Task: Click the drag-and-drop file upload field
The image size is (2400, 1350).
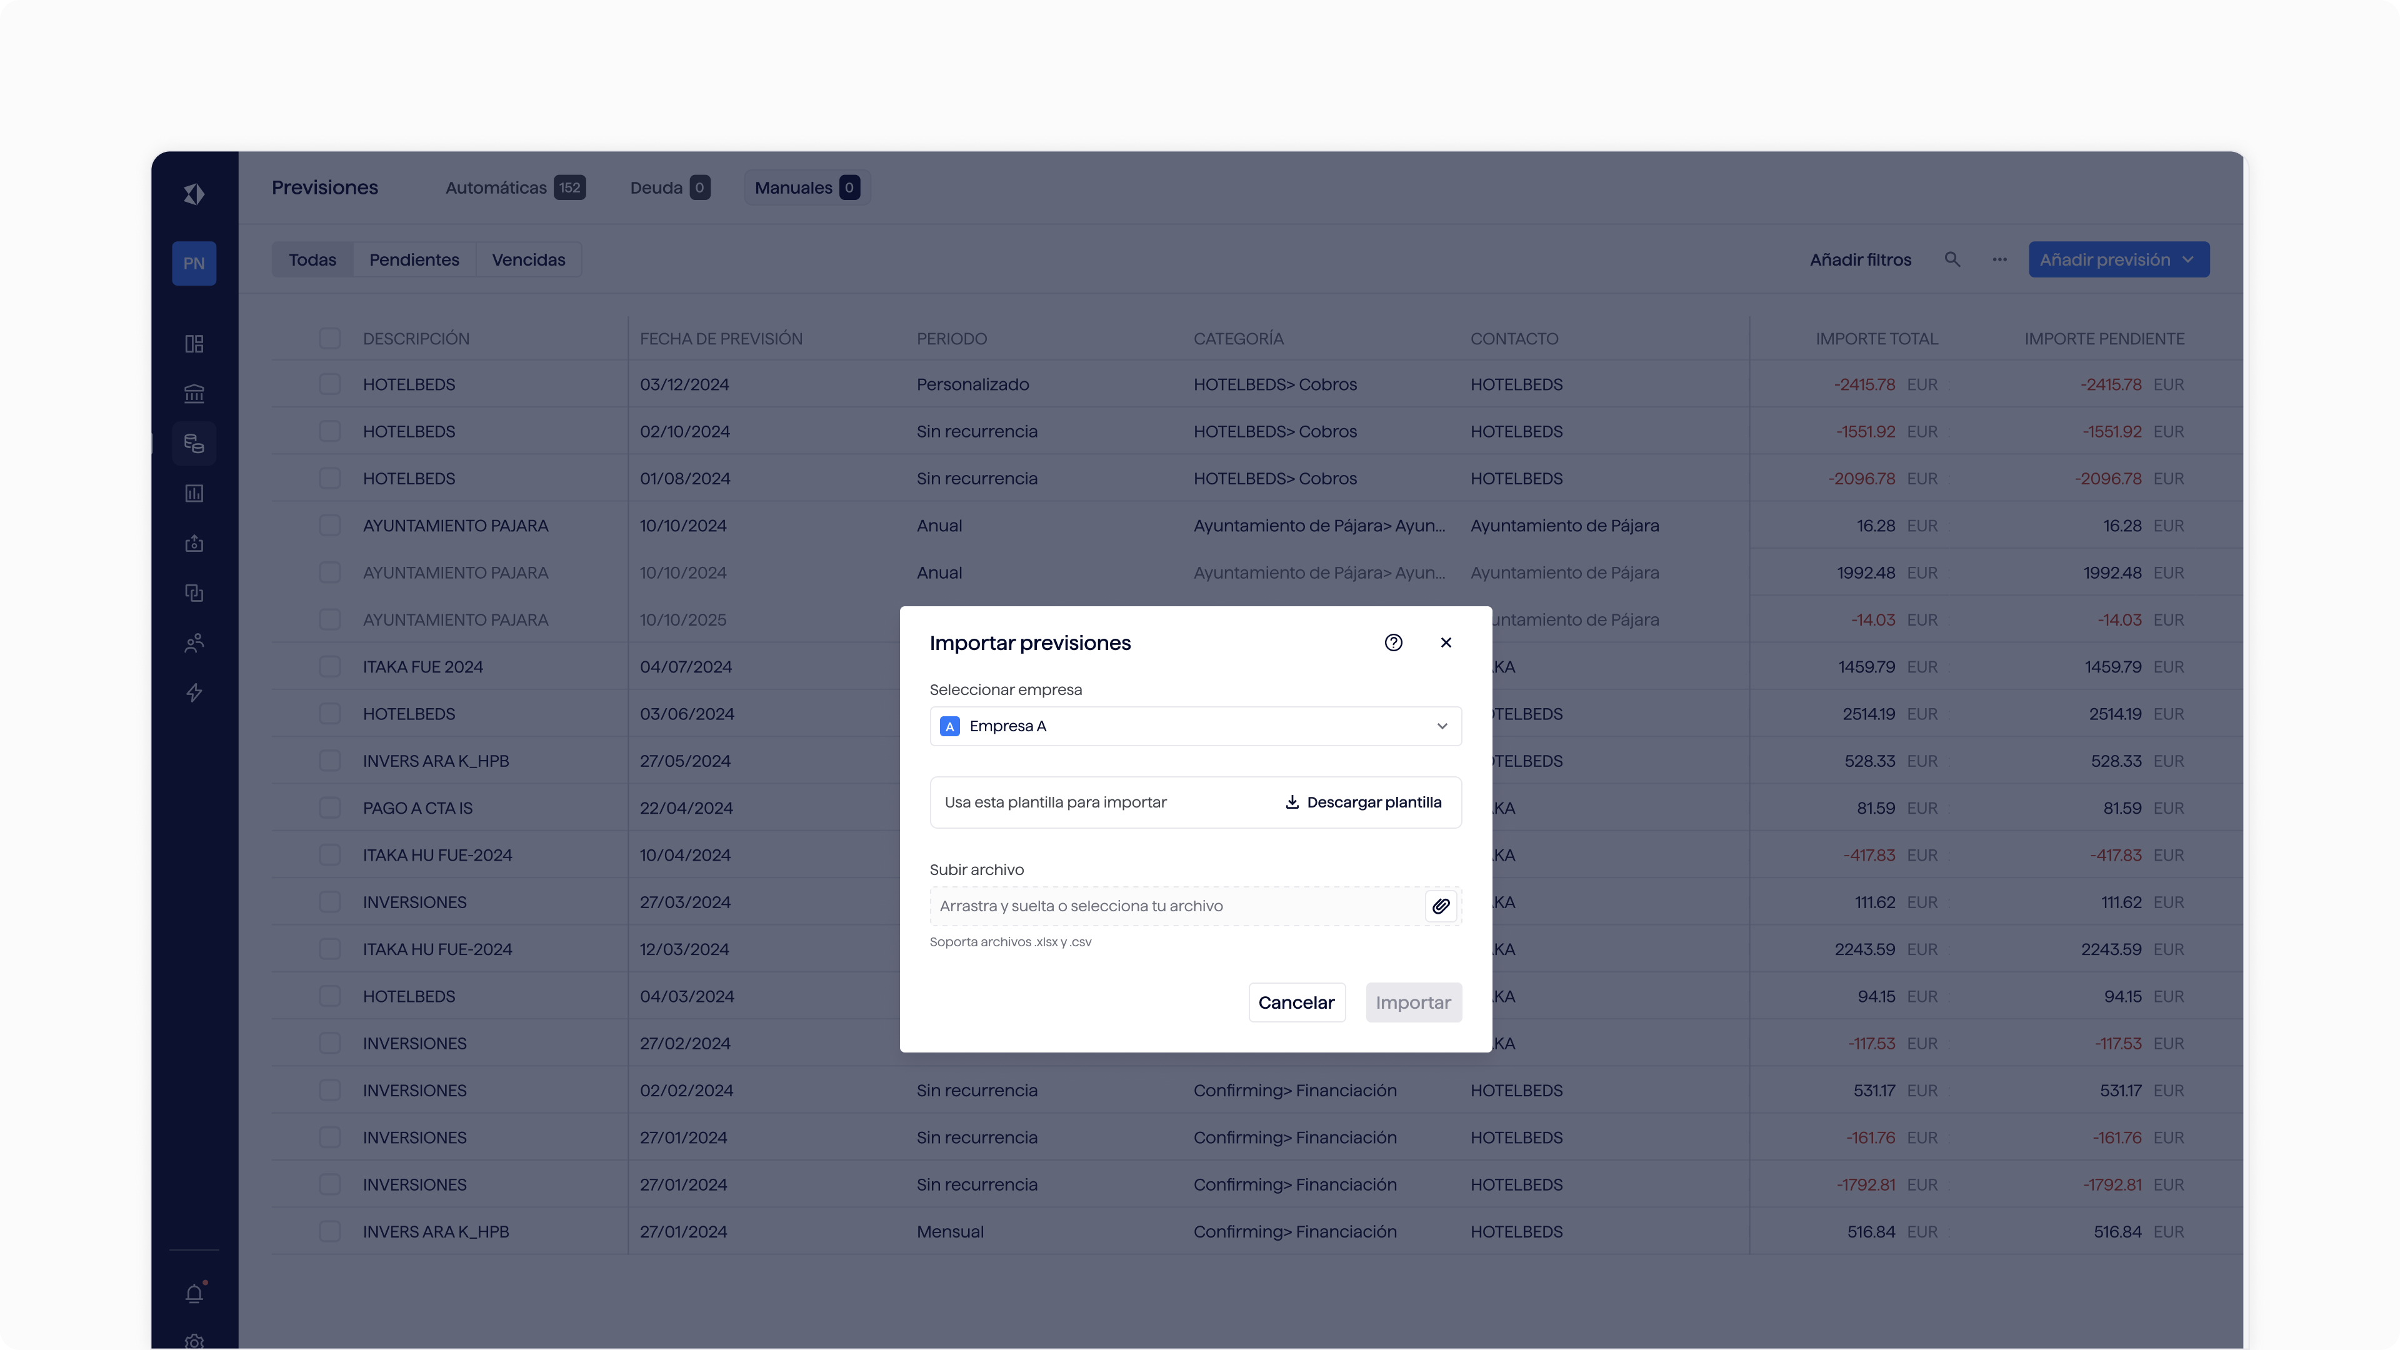Action: coord(1196,906)
